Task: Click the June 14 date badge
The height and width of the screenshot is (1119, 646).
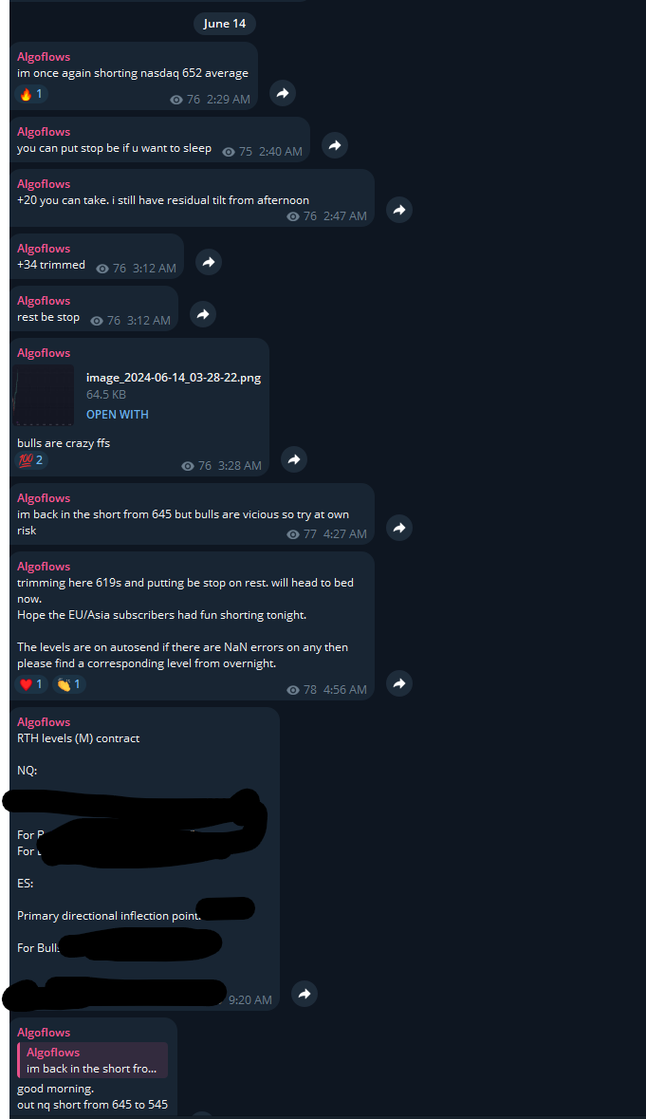Action: [225, 24]
